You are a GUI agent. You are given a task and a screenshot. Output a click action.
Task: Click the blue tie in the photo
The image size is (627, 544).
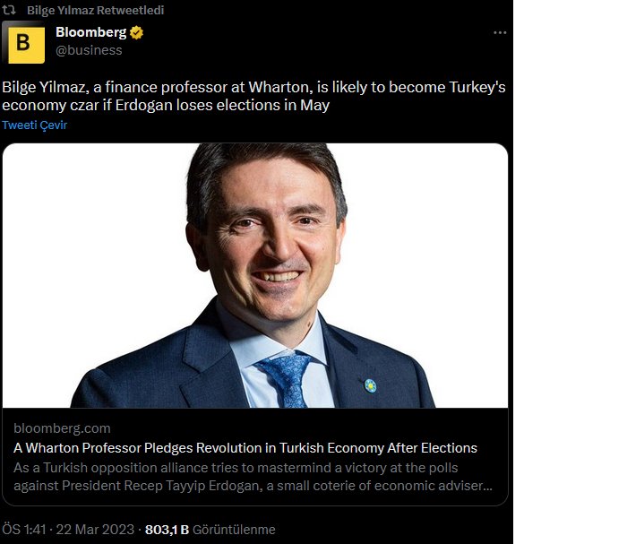286,377
